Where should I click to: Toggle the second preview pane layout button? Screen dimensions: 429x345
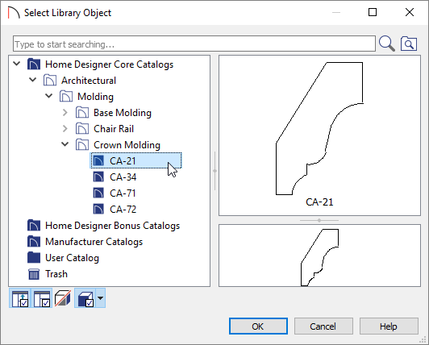42,298
